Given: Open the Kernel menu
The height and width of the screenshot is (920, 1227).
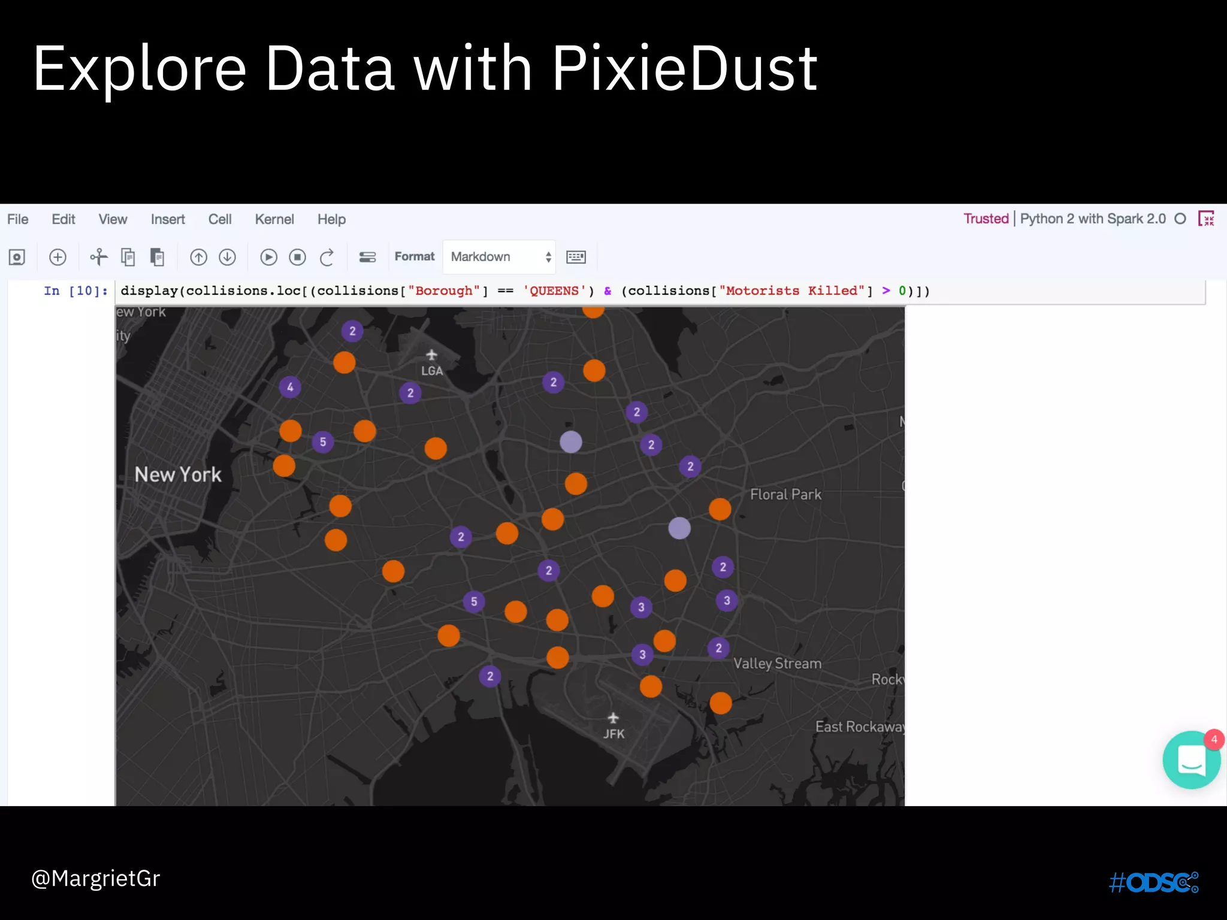Looking at the screenshot, I should click(274, 219).
